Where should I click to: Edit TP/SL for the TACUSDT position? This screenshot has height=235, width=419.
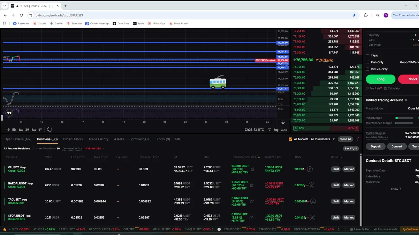[x=313, y=201]
